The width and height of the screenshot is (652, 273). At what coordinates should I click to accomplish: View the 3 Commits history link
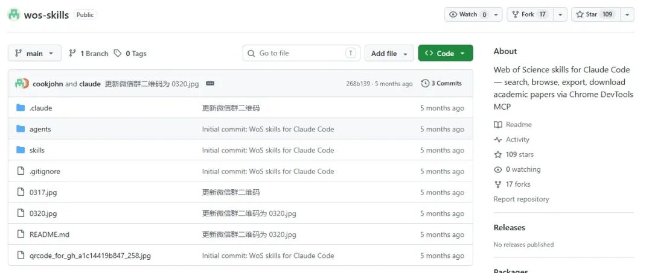[x=441, y=83]
